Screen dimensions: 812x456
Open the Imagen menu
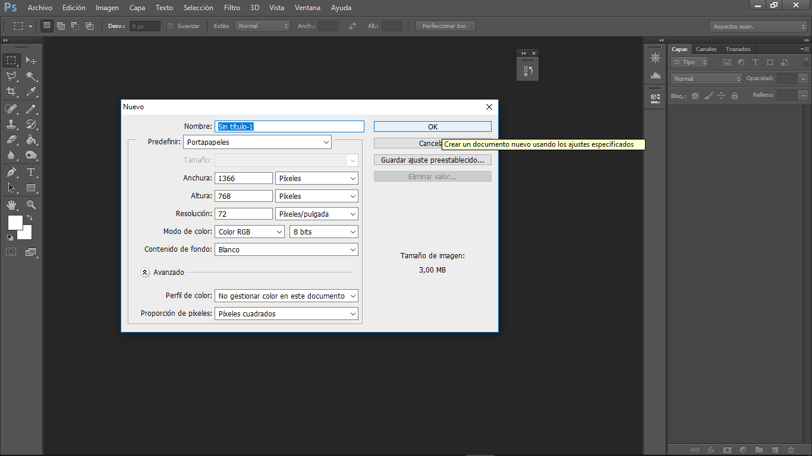[107, 8]
